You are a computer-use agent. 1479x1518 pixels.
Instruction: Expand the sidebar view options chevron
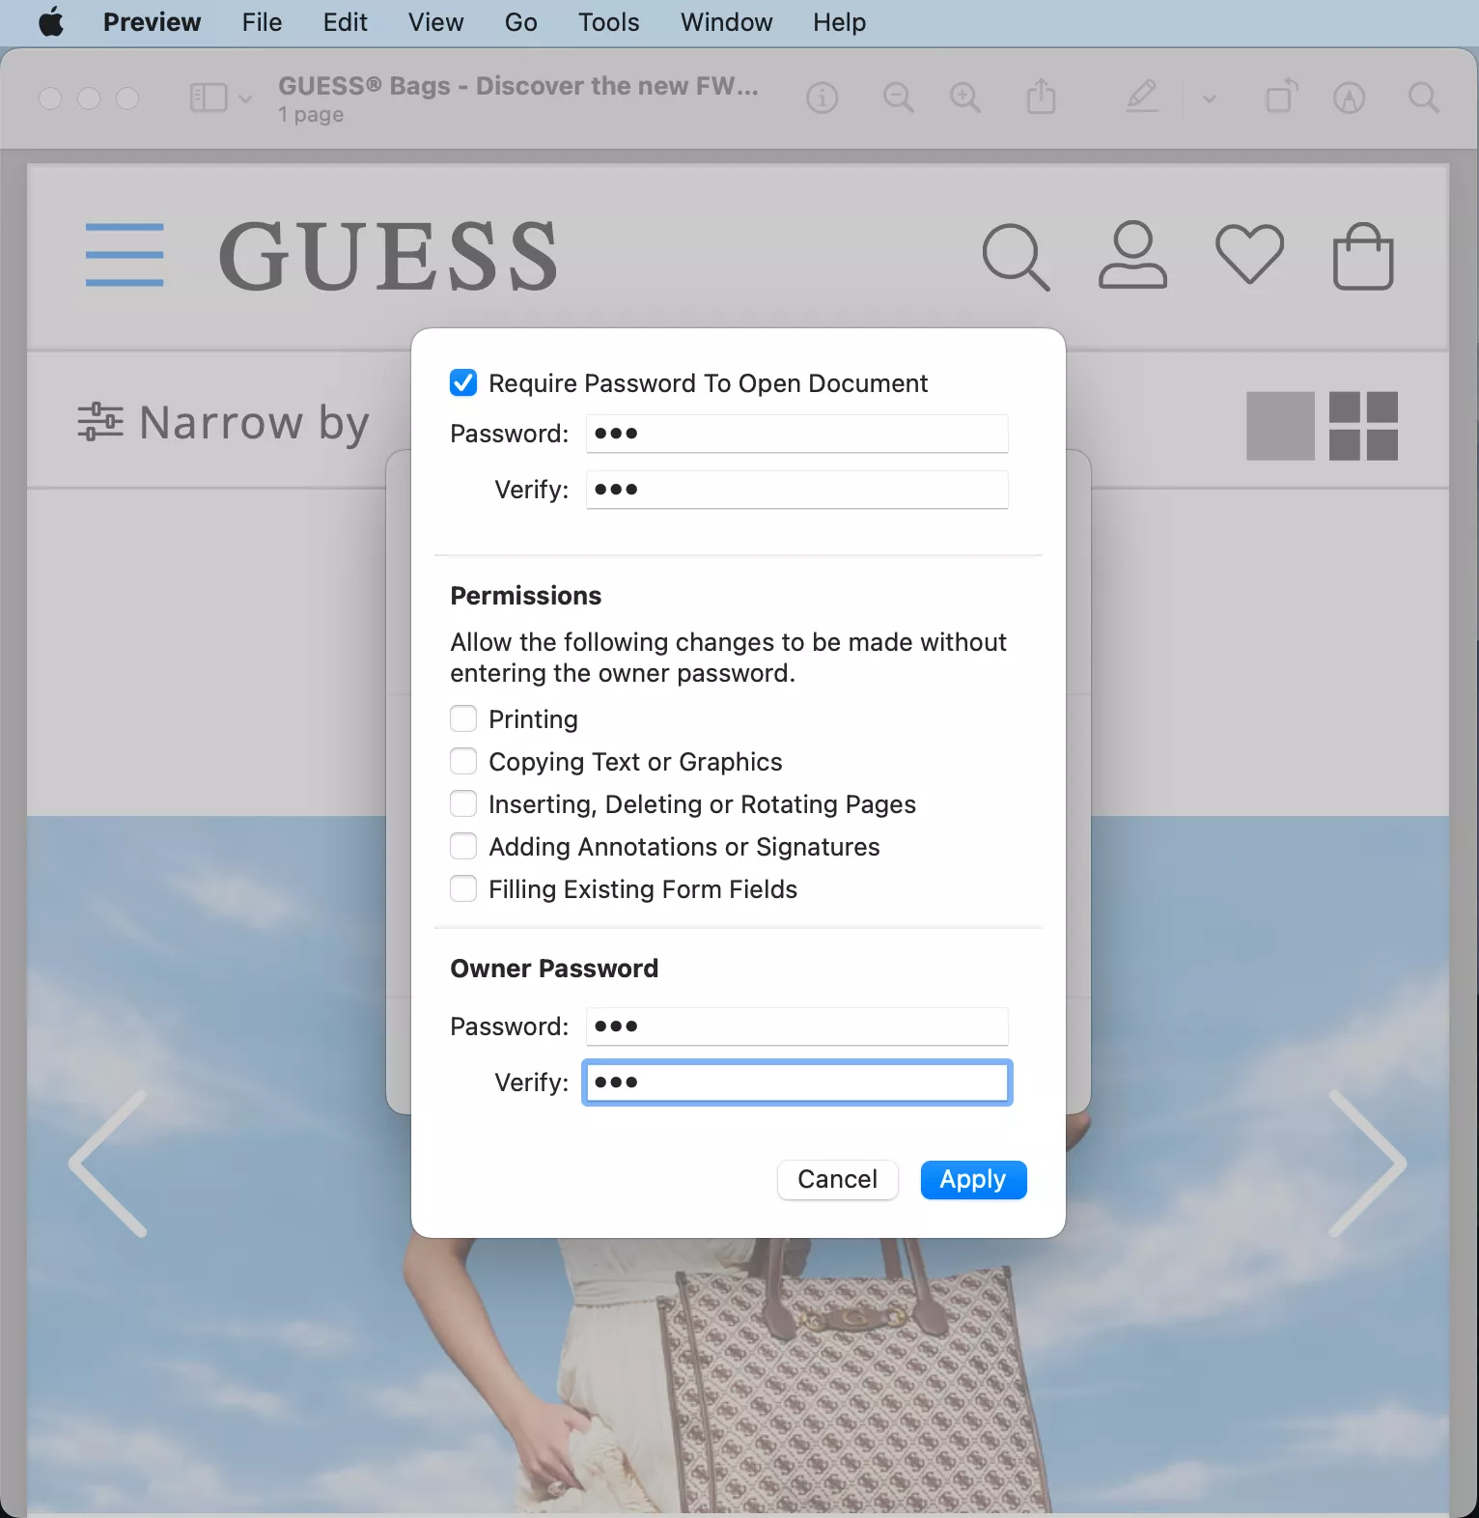(244, 98)
